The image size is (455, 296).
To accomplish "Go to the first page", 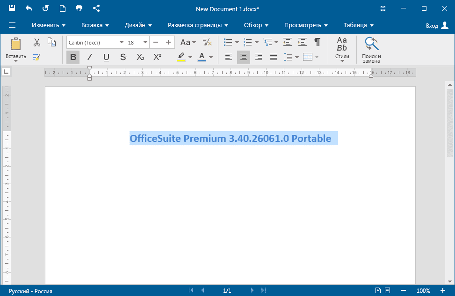I will 191,290.
